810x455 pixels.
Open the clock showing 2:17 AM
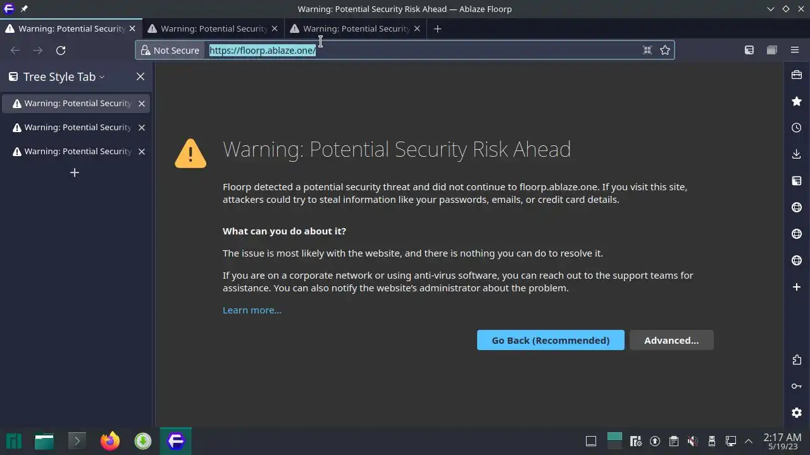point(782,441)
